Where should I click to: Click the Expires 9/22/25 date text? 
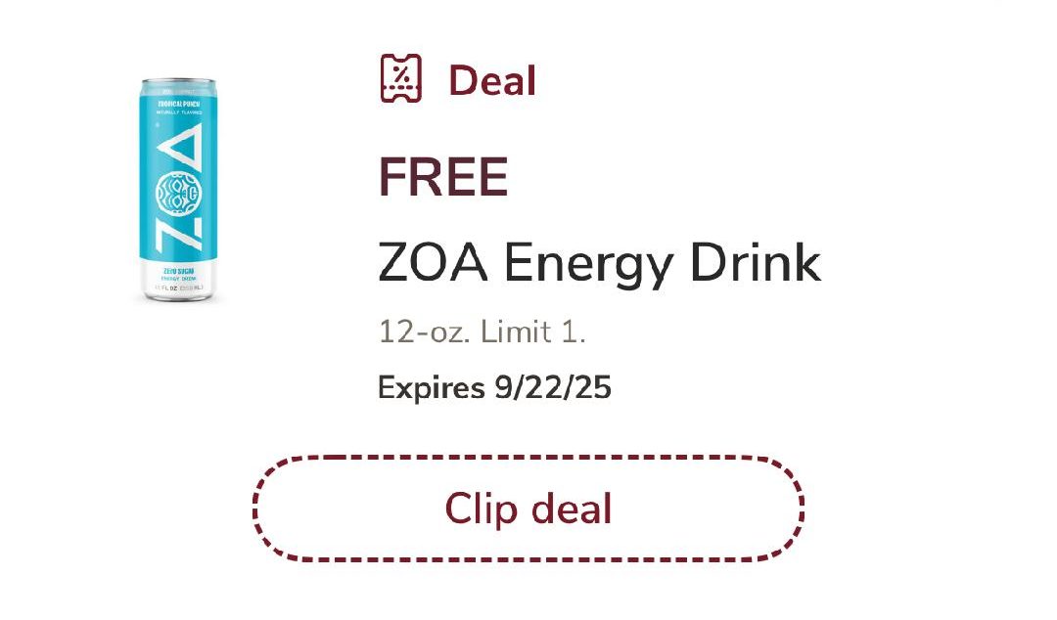click(x=494, y=388)
